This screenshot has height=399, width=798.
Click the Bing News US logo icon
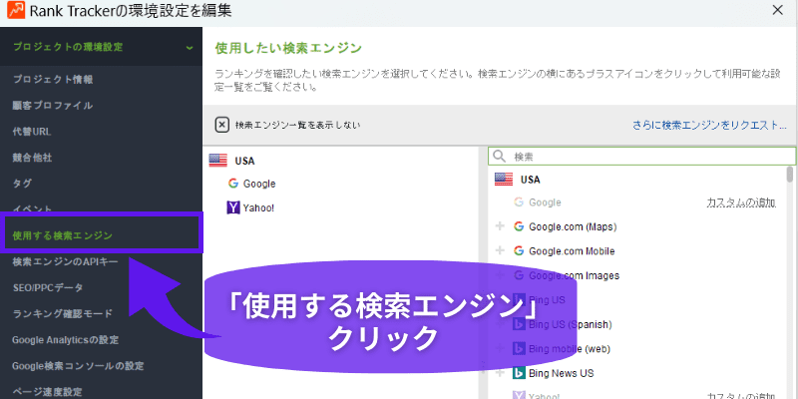[519, 373]
